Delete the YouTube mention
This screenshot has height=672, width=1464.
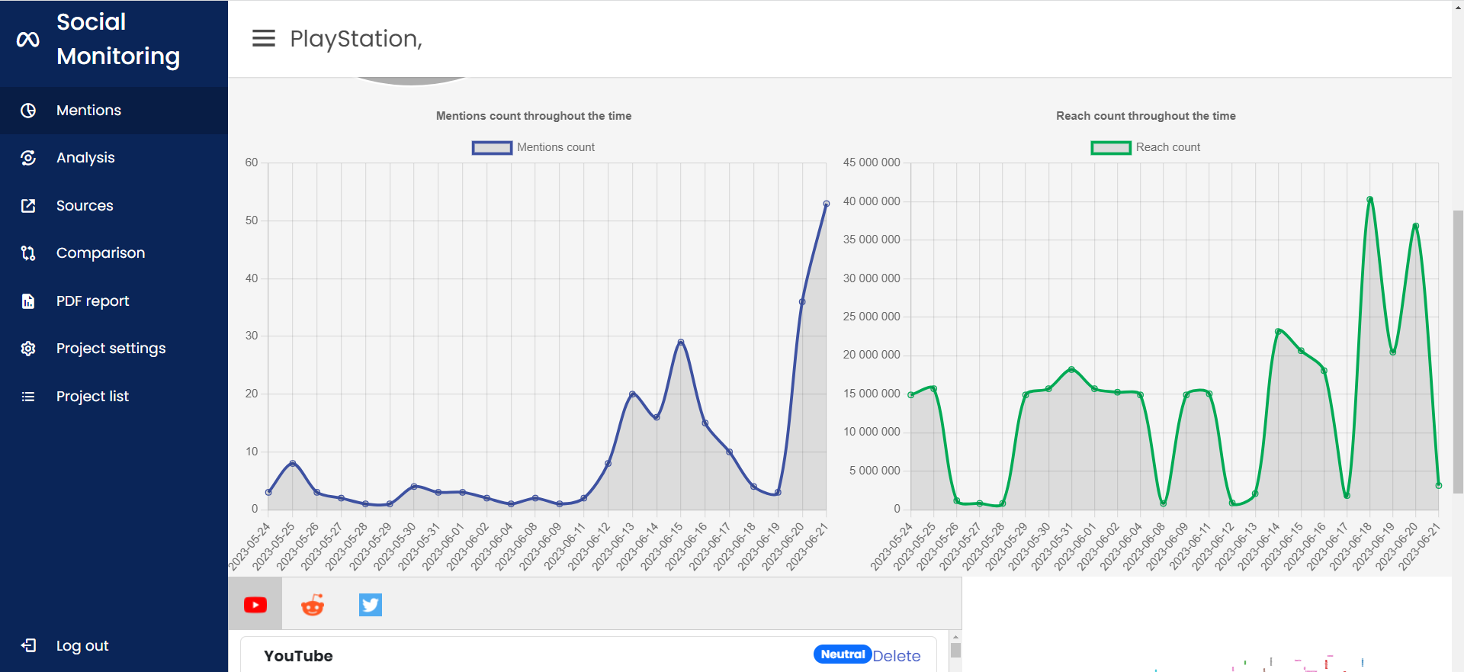(897, 655)
